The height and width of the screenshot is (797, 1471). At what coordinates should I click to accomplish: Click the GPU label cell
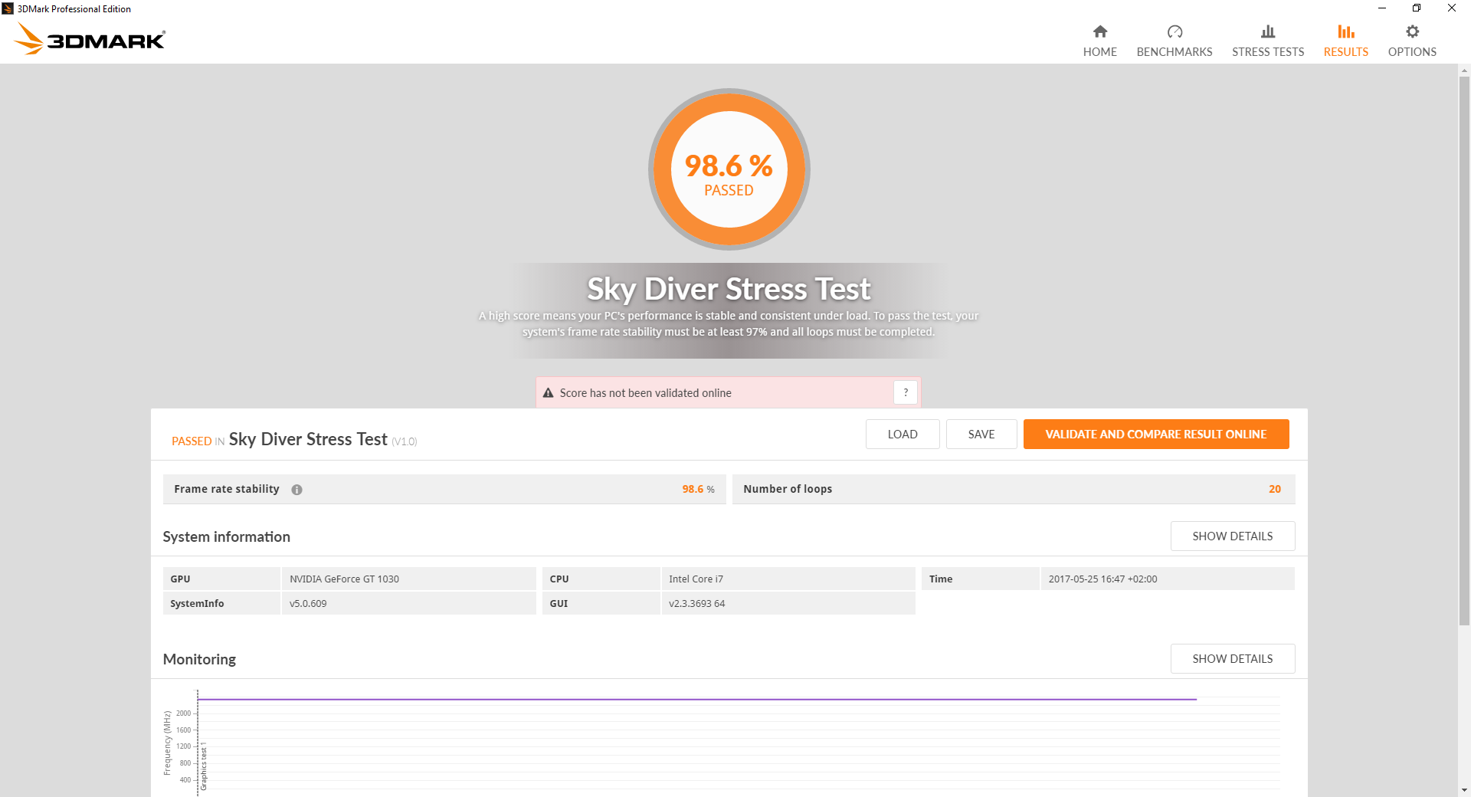221,579
